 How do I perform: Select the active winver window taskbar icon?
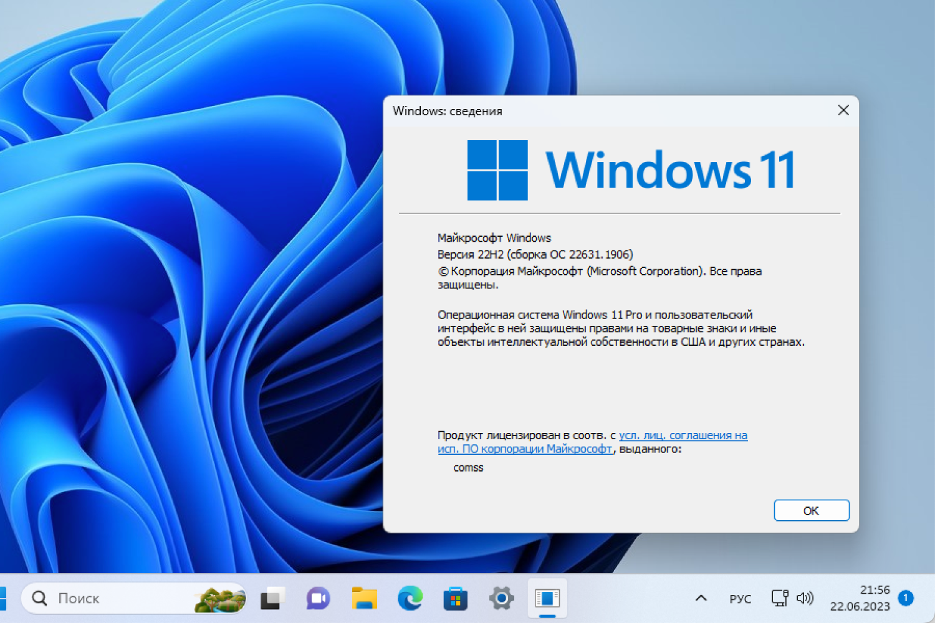[548, 599]
